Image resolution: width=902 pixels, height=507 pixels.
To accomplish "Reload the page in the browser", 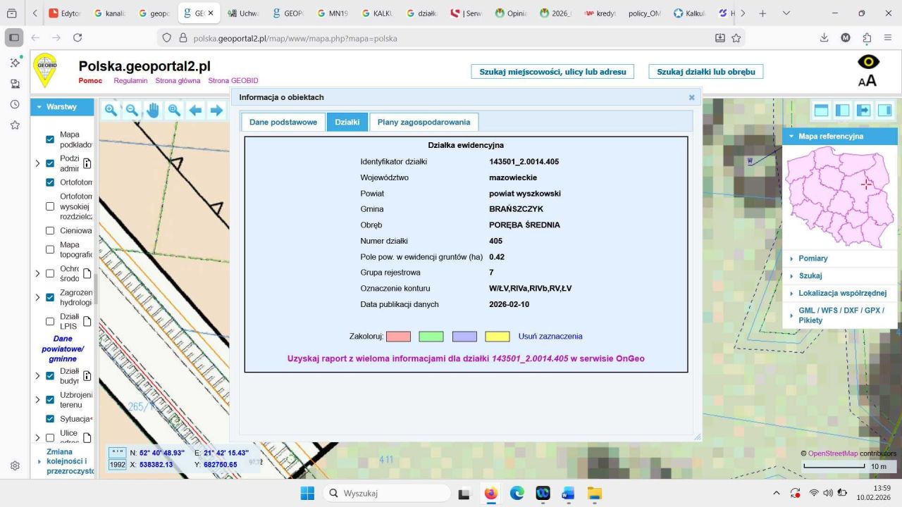I will (78, 38).
